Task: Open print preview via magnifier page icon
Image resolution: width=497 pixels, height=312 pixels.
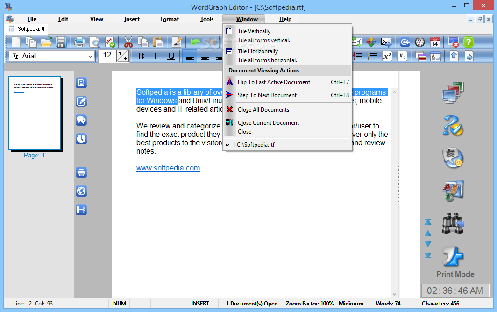Action: point(95,42)
